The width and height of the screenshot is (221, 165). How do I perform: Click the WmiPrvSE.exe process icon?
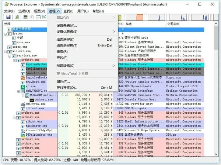(23, 104)
